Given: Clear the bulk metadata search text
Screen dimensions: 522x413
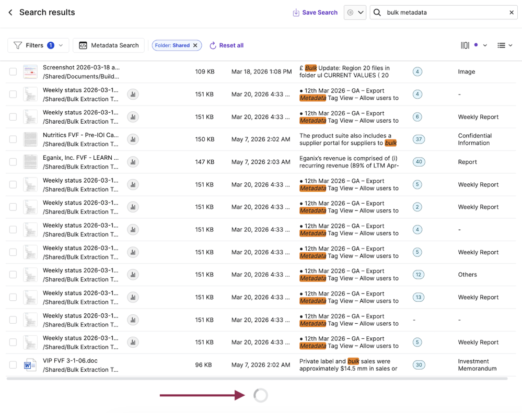Looking at the screenshot, I should pos(512,13).
